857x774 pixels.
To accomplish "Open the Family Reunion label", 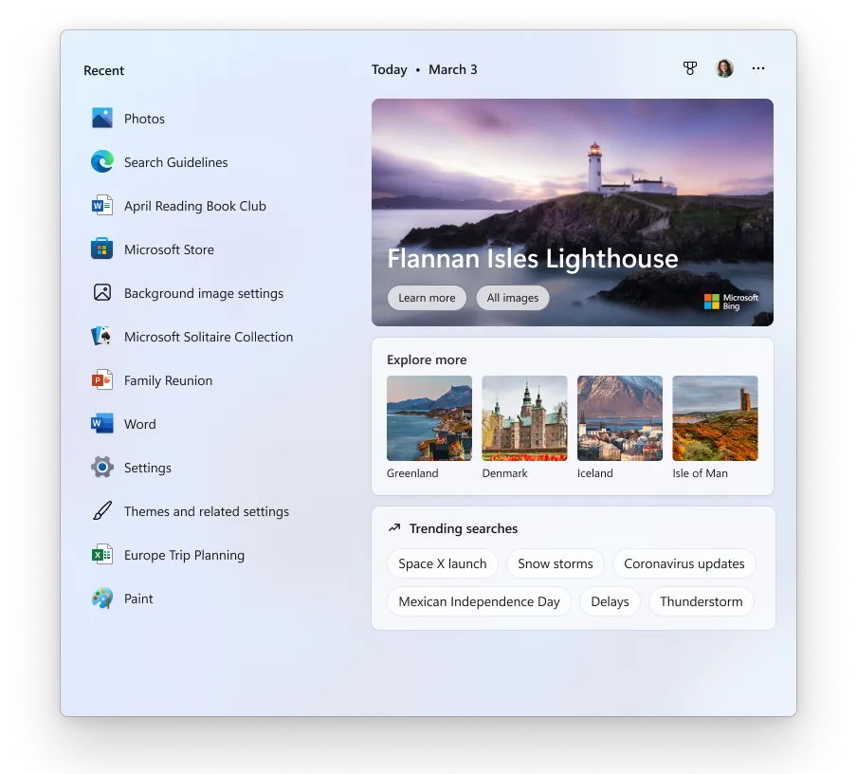I will 168,380.
